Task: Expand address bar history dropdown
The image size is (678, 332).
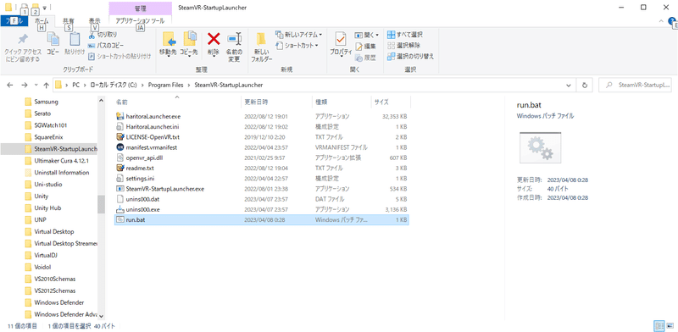Action: point(569,86)
